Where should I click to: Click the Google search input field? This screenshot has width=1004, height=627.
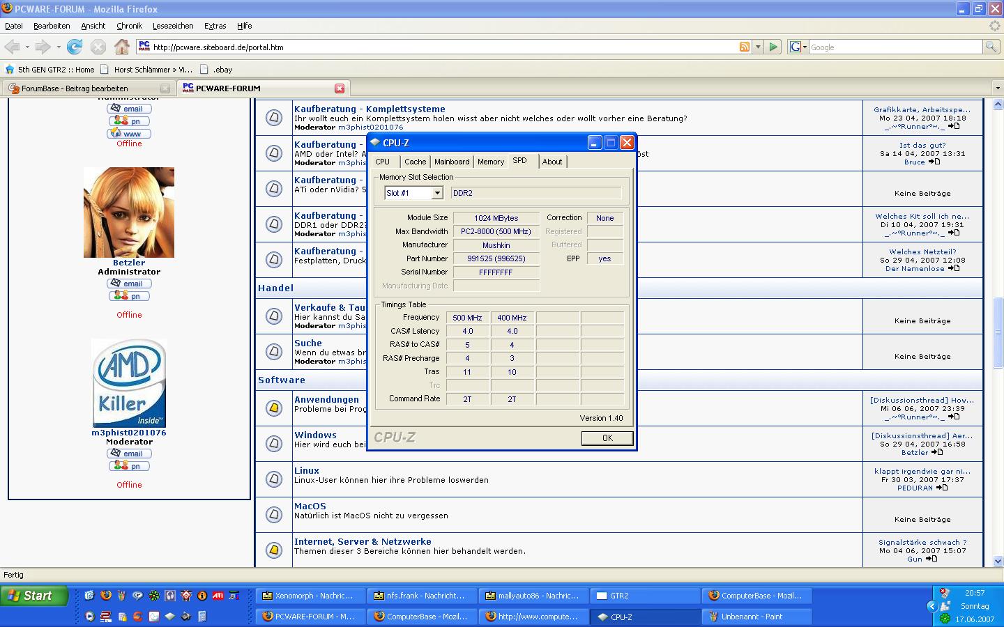895,47
